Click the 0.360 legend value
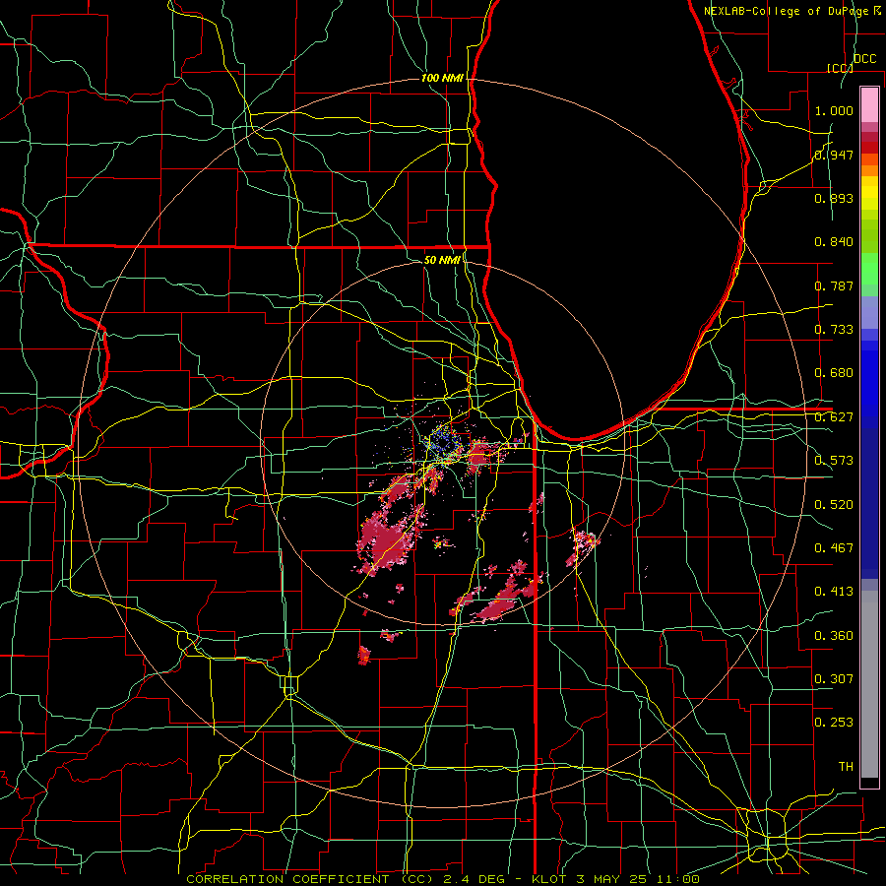Viewport: 886px width, 886px height. pos(834,636)
